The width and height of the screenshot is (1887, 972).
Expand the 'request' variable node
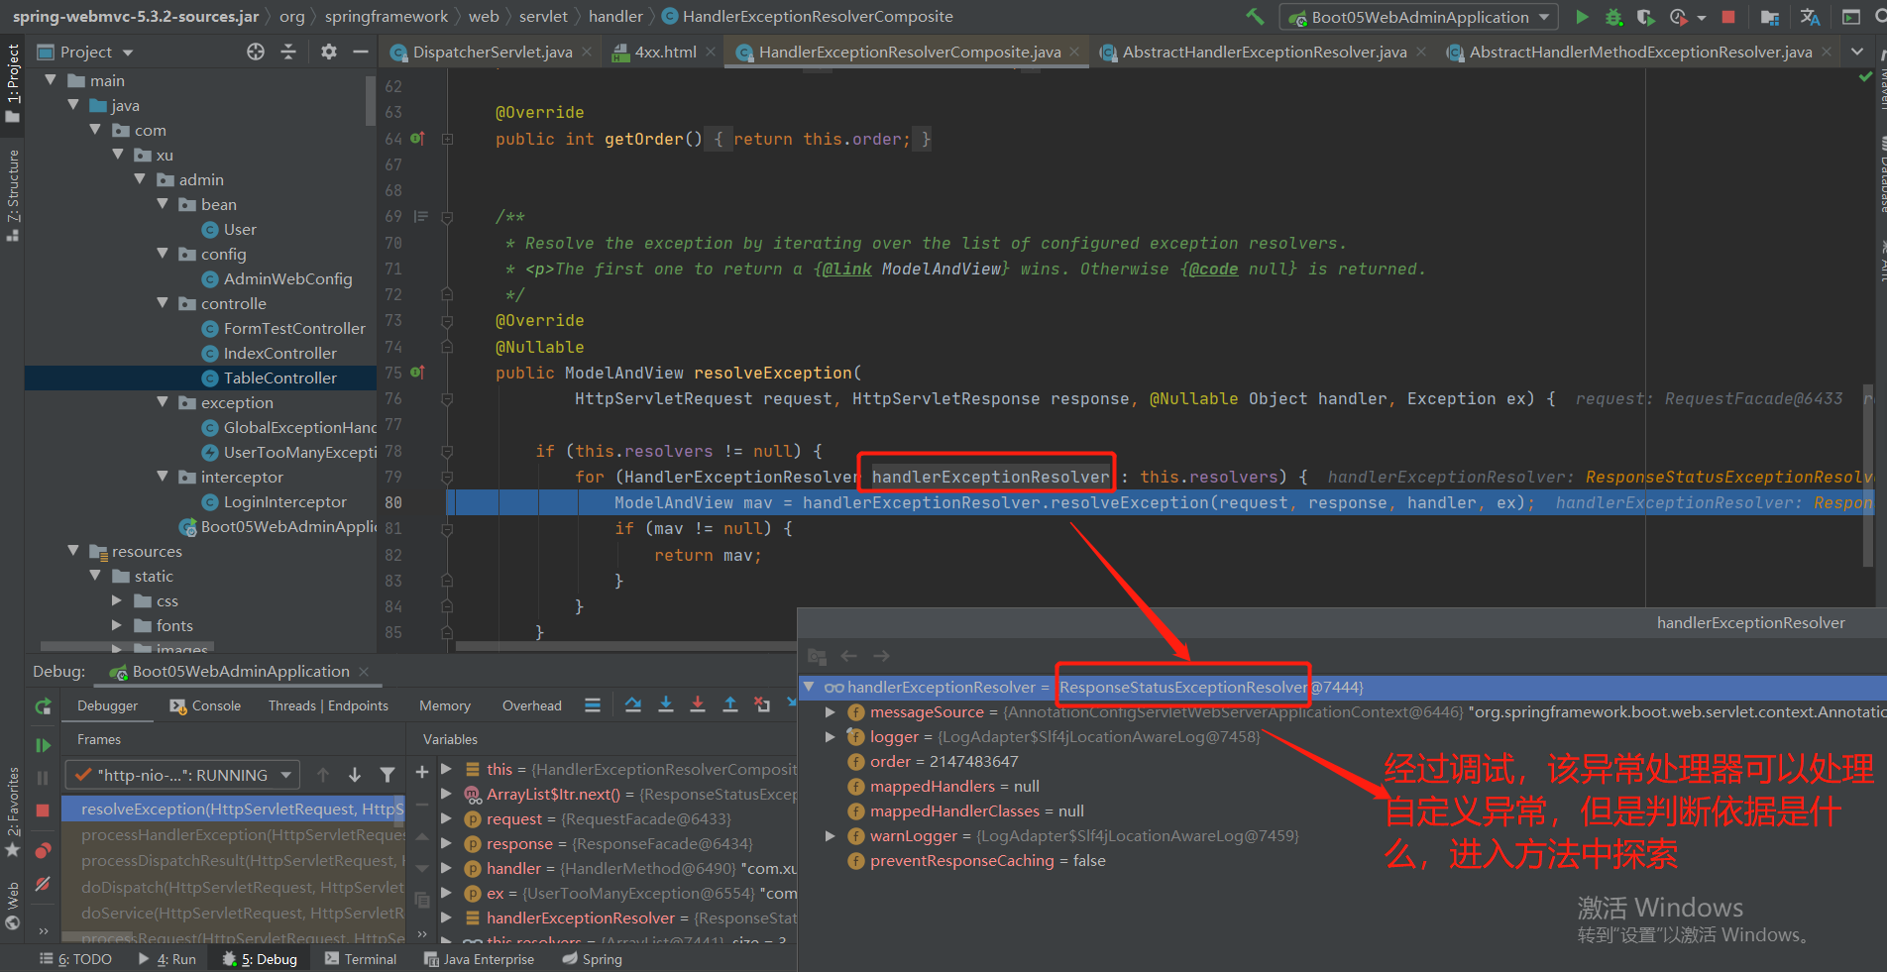(x=447, y=819)
